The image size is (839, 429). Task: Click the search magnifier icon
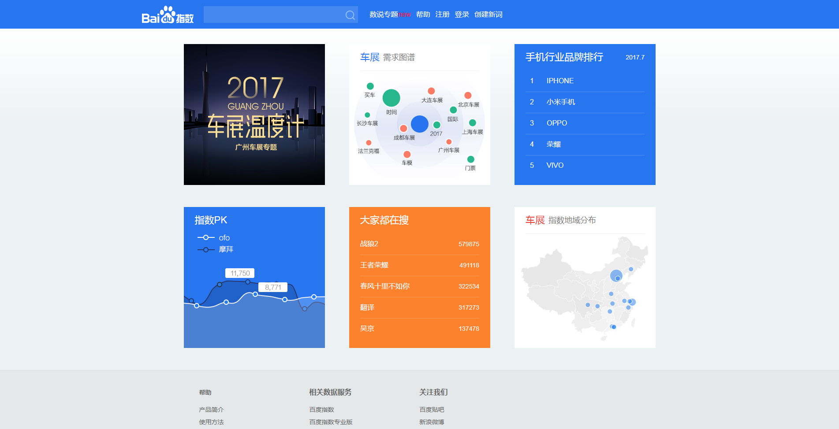click(x=350, y=15)
